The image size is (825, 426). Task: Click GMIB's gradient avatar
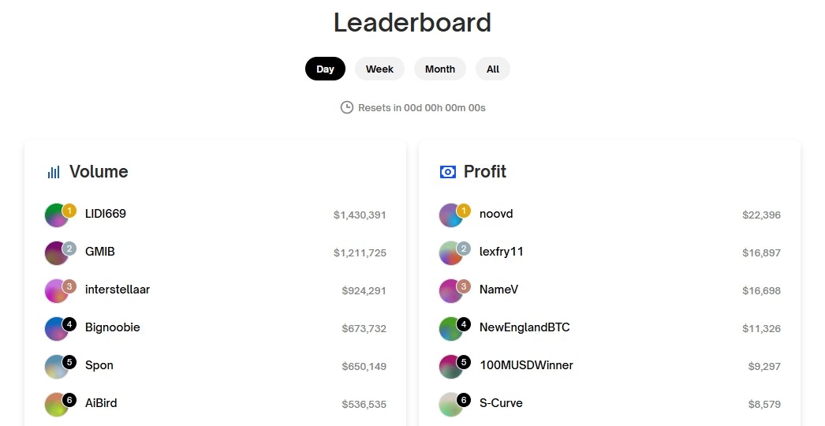point(57,252)
